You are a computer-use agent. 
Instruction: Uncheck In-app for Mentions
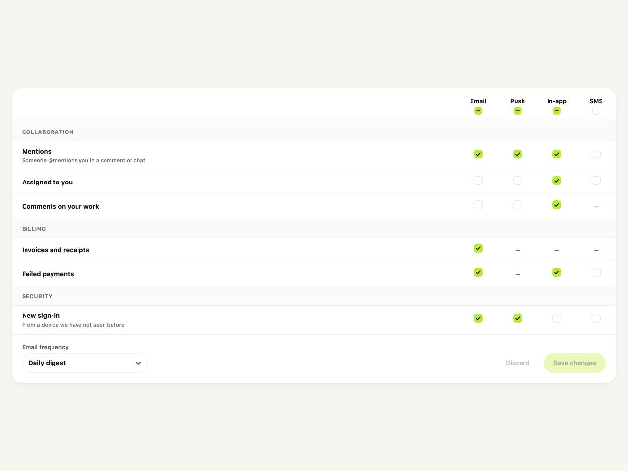click(557, 154)
